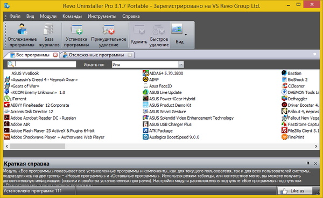
Task: Select ASUS Power4Gear Hybrid icon
Action: [146, 99]
